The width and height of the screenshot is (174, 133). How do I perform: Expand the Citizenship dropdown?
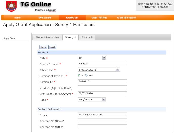click(x=98, y=70)
